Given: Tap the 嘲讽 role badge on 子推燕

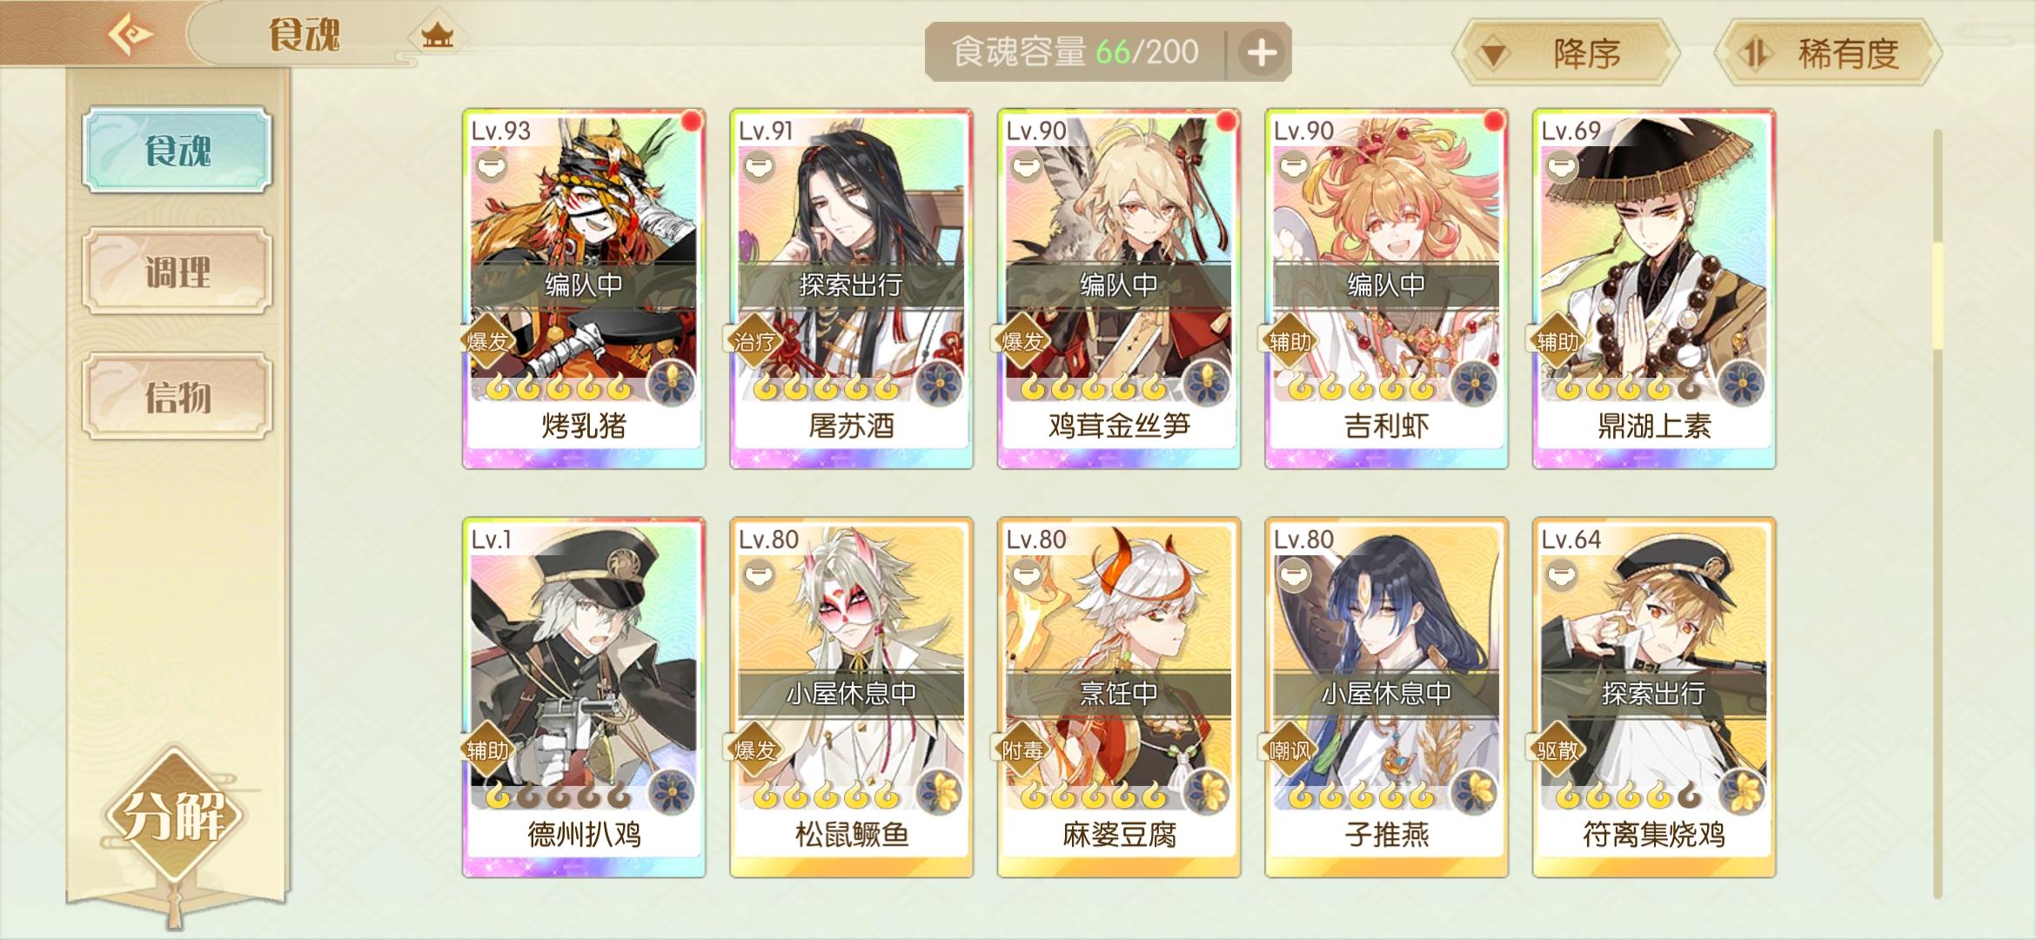Looking at the screenshot, I should coord(1289,749).
